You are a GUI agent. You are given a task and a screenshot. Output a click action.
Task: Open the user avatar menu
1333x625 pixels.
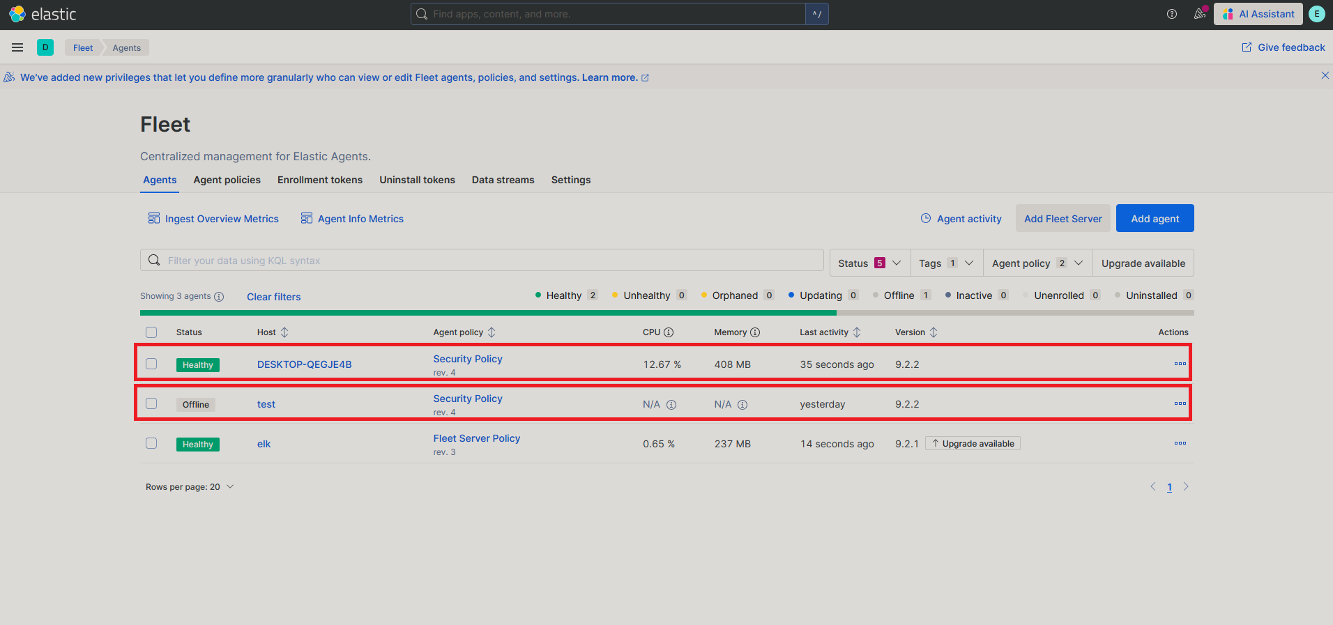point(1317,14)
